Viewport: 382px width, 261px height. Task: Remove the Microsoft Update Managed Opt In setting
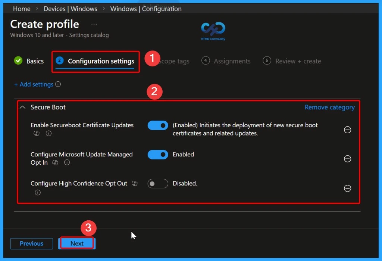(347, 159)
